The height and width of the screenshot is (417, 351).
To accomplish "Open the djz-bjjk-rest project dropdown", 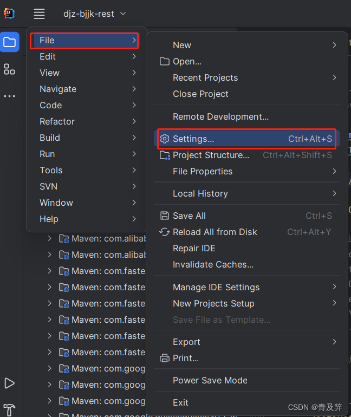I will pyautogui.click(x=94, y=14).
